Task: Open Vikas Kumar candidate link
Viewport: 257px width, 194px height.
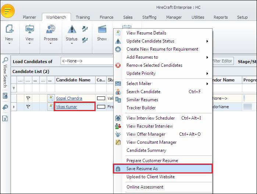Action: [x=67, y=107]
